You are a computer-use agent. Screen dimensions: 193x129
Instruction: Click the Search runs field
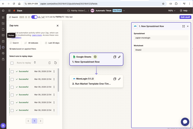pyautogui.click(x=14, y=43)
